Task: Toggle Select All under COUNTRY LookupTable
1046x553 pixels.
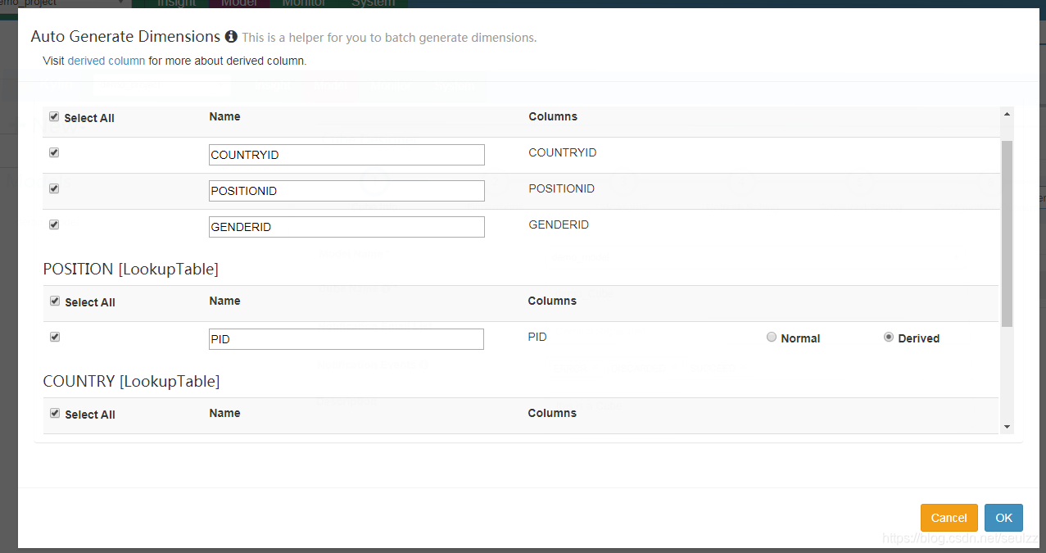Action: tap(56, 414)
